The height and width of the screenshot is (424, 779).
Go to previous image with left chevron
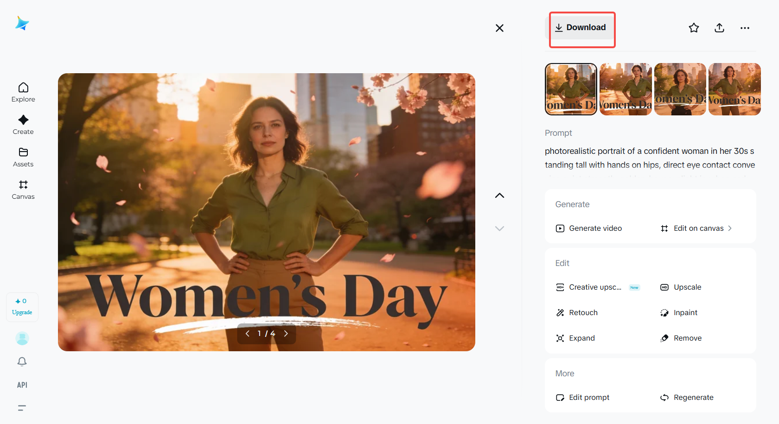(248, 334)
